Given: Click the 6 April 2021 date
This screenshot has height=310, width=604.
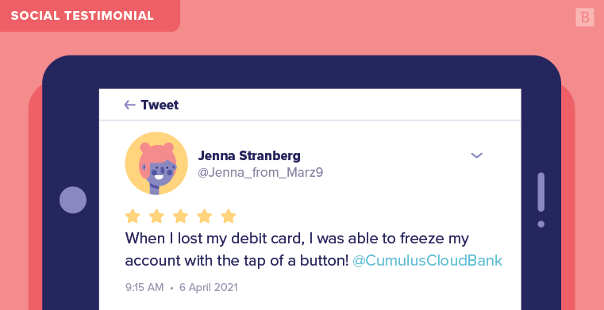Looking at the screenshot, I should point(209,287).
